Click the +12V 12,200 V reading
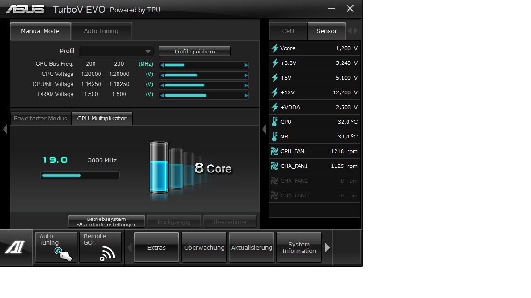Viewport: 531px width, 298px height. point(345,92)
